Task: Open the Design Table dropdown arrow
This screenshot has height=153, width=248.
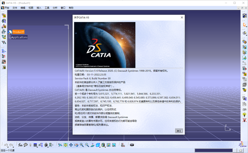Action: point(37,147)
